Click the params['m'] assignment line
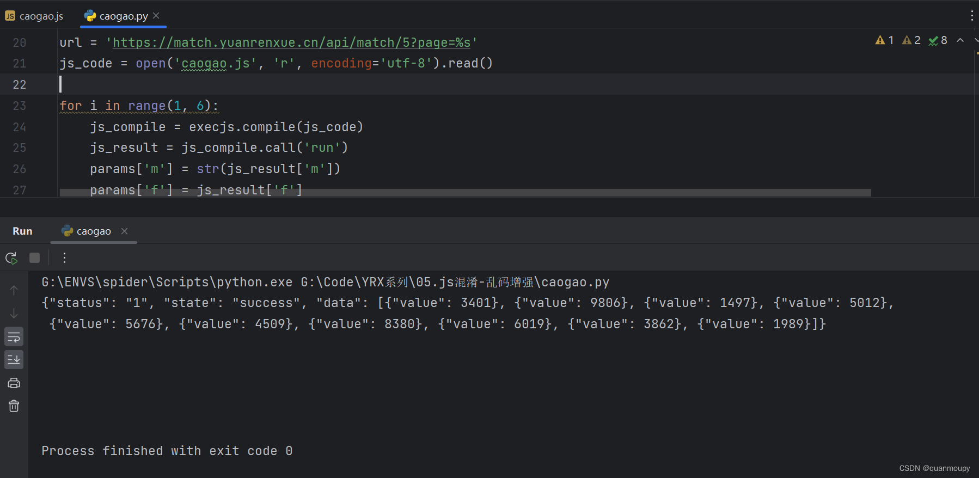This screenshot has height=478, width=979. point(215,169)
